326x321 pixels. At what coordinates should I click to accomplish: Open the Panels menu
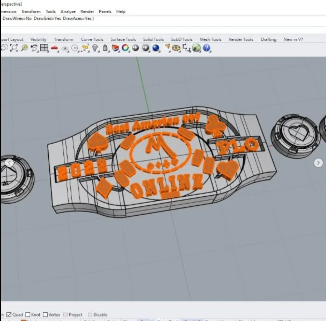[105, 11]
